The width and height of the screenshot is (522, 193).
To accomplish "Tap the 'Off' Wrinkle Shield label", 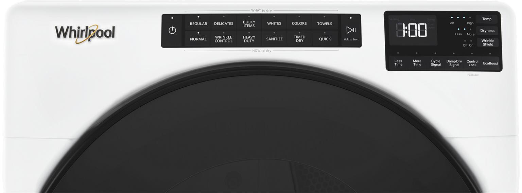I will tap(465, 45).
